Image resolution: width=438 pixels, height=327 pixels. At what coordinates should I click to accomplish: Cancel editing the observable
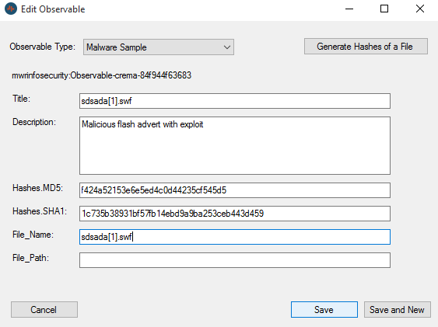coord(44,309)
